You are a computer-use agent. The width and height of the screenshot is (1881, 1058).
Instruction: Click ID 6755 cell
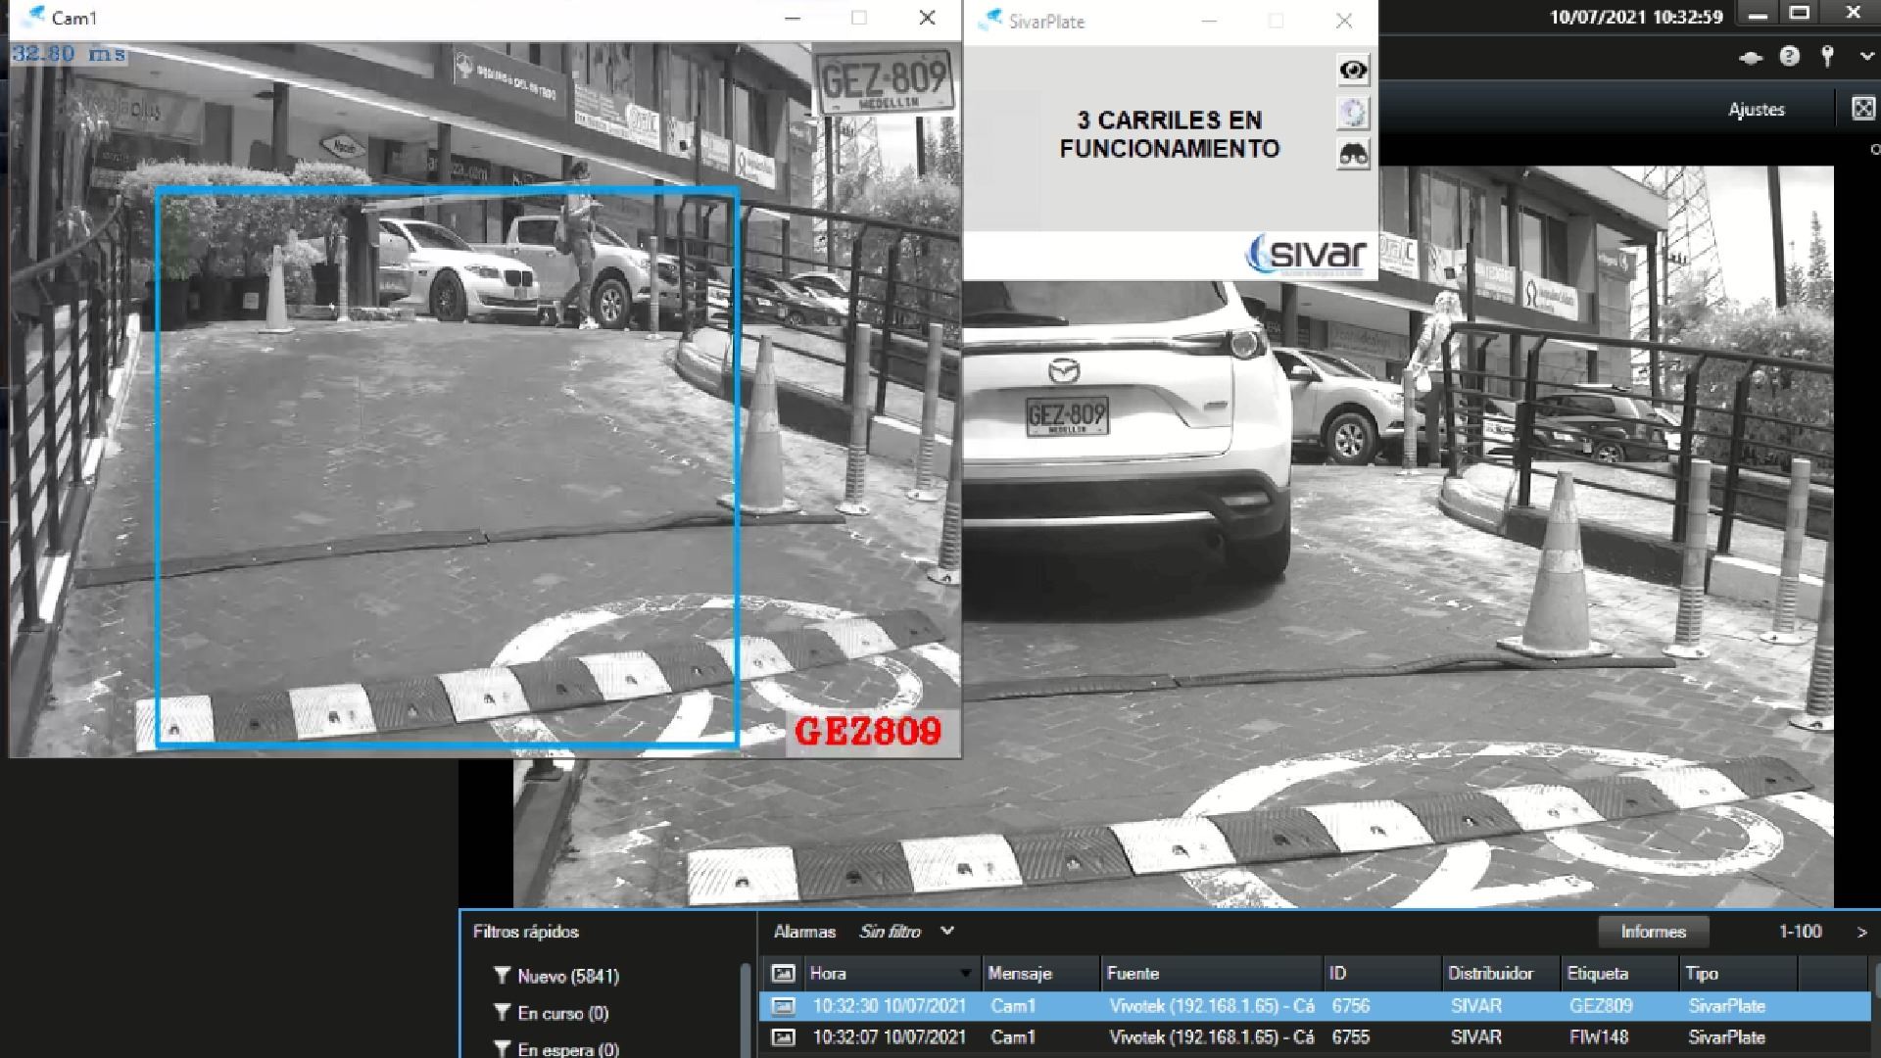[1350, 1037]
